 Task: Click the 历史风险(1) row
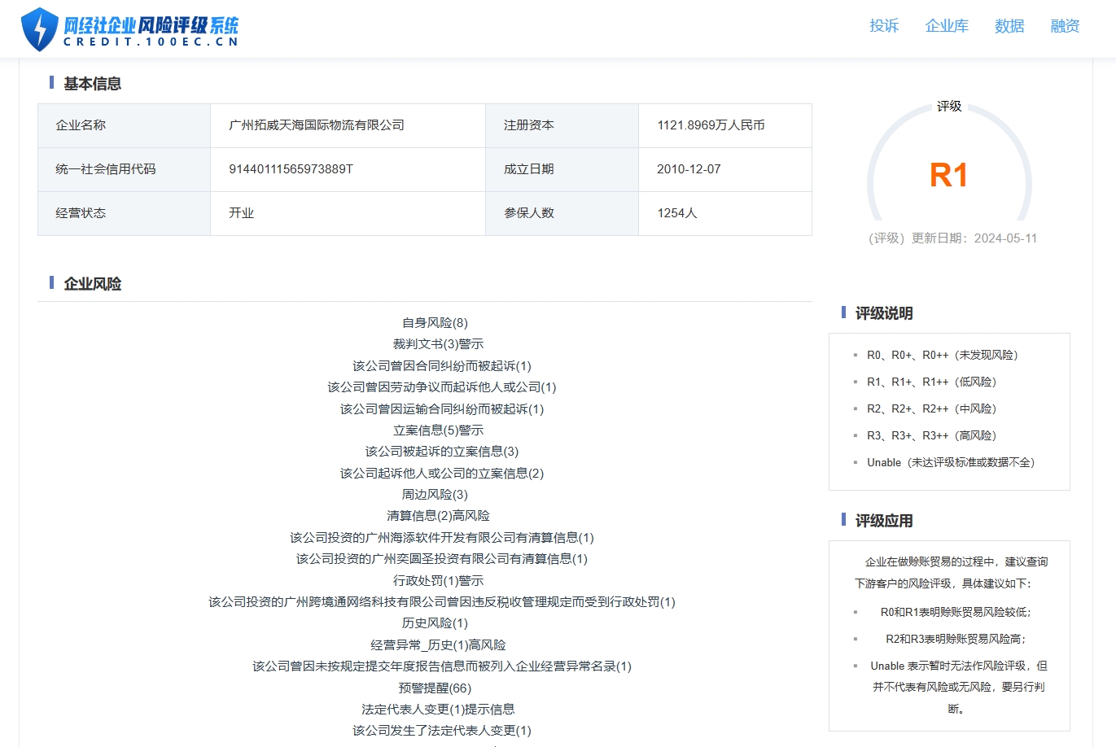(435, 623)
